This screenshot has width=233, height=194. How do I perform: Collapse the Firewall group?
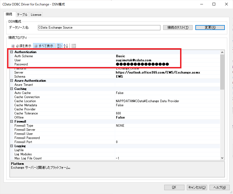(x=11, y=122)
